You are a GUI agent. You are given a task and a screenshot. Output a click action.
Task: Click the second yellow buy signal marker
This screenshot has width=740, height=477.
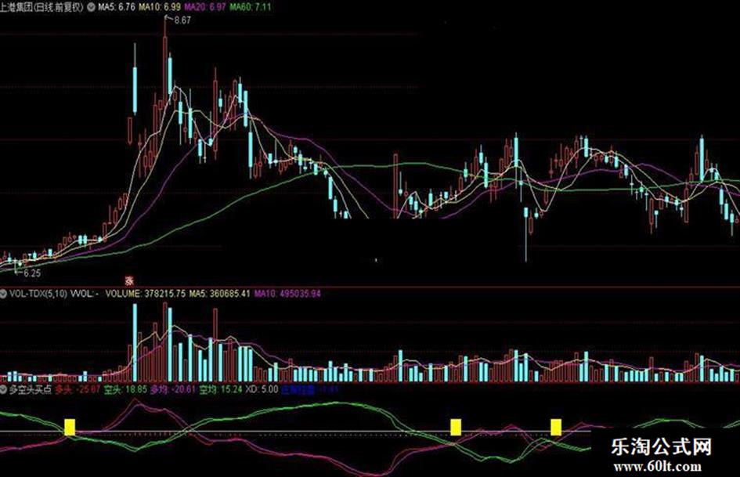[x=456, y=427]
